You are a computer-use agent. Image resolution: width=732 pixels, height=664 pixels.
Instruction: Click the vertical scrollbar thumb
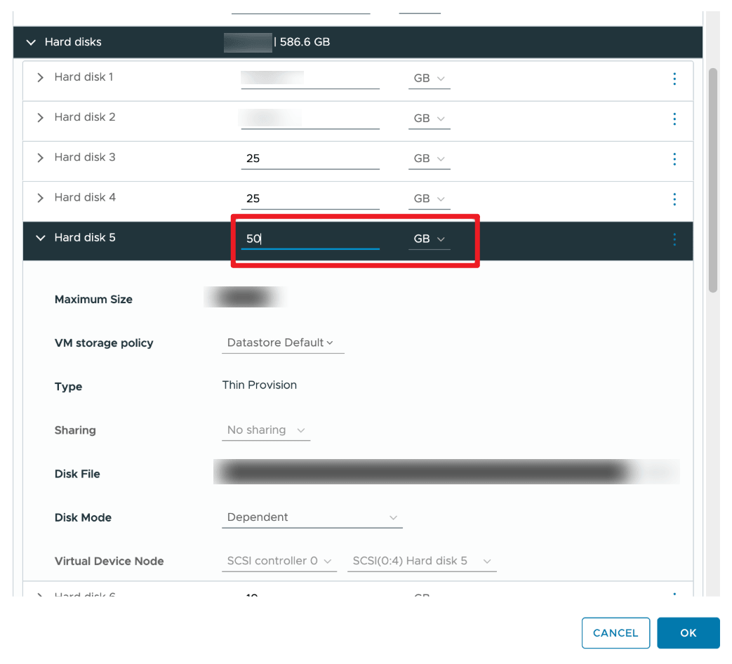pos(712,180)
